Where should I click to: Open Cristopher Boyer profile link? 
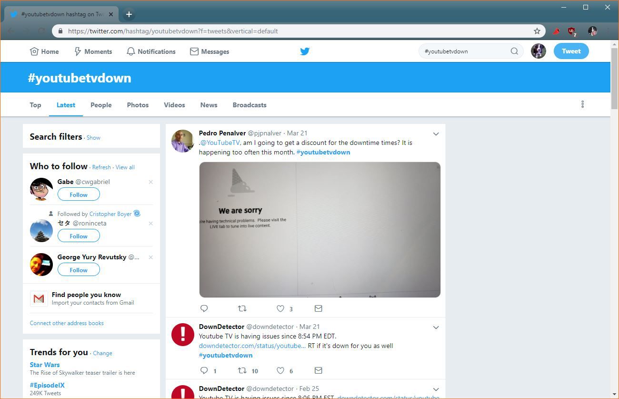click(110, 214)
